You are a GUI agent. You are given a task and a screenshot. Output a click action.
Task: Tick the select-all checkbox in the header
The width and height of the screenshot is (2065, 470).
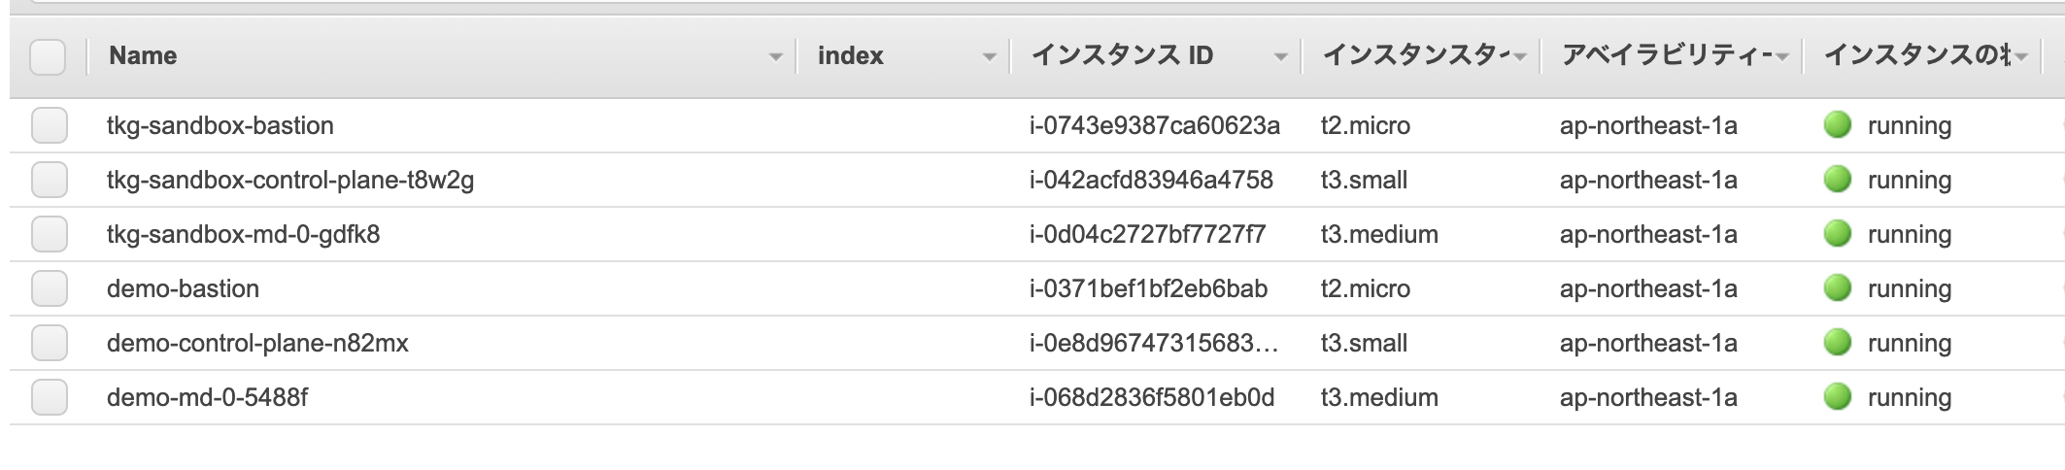48,57
